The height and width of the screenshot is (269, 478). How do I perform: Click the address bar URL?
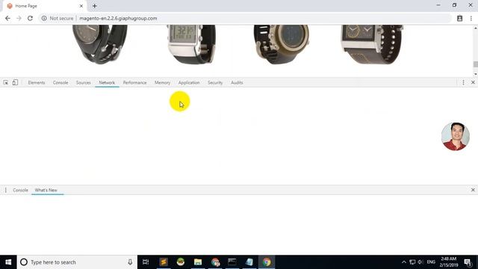(x=118, y=18)
